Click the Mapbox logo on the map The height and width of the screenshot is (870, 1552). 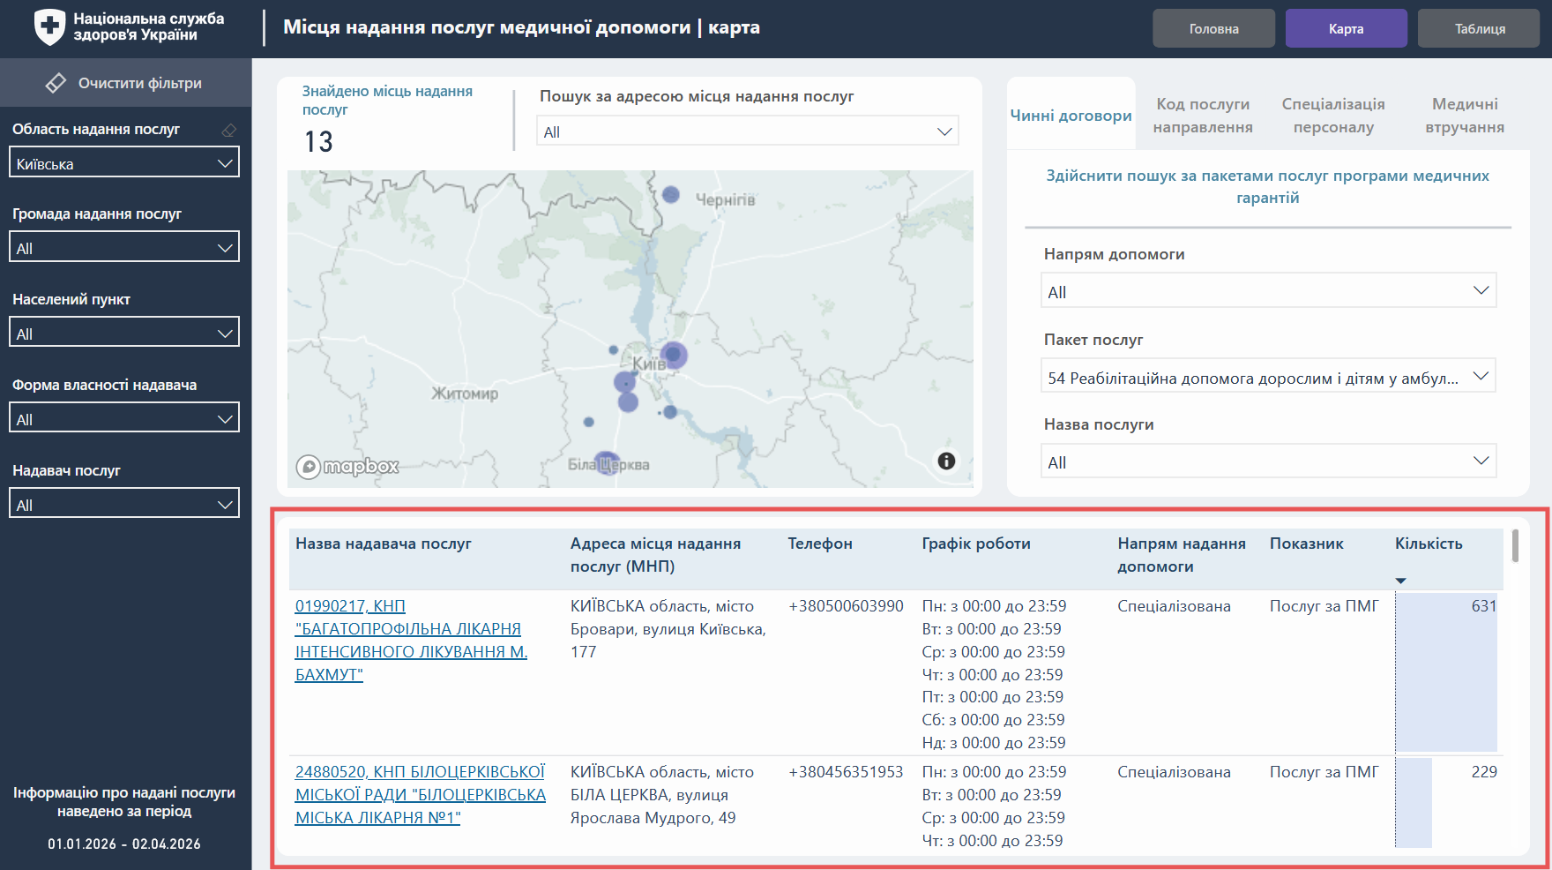pyautogui.click(x=347, y=466)
